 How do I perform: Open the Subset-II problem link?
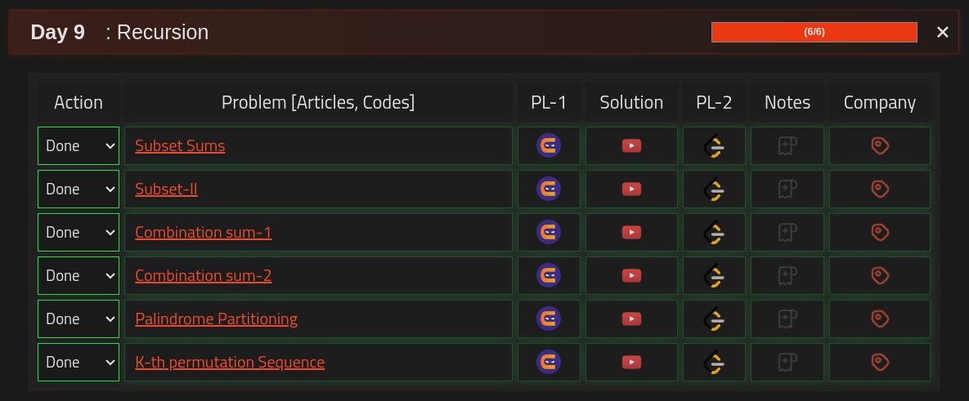[x=166, y=189]
